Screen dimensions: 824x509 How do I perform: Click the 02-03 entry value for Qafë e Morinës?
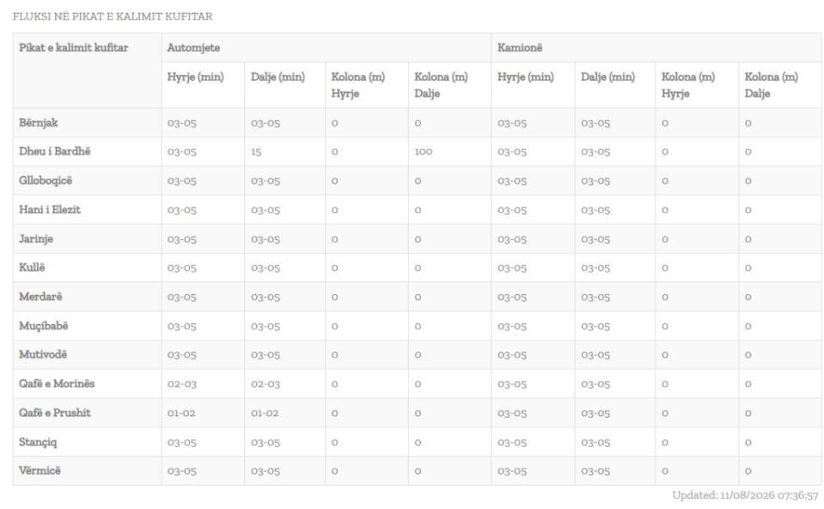coord(182,384)
